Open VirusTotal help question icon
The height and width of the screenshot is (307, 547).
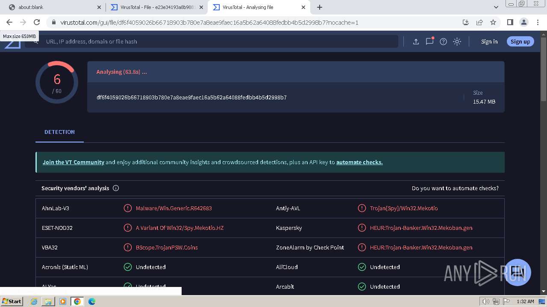point(443,41)
